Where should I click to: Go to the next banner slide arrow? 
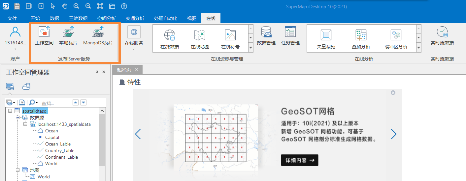pyautogui.click(x=393, y=134)
